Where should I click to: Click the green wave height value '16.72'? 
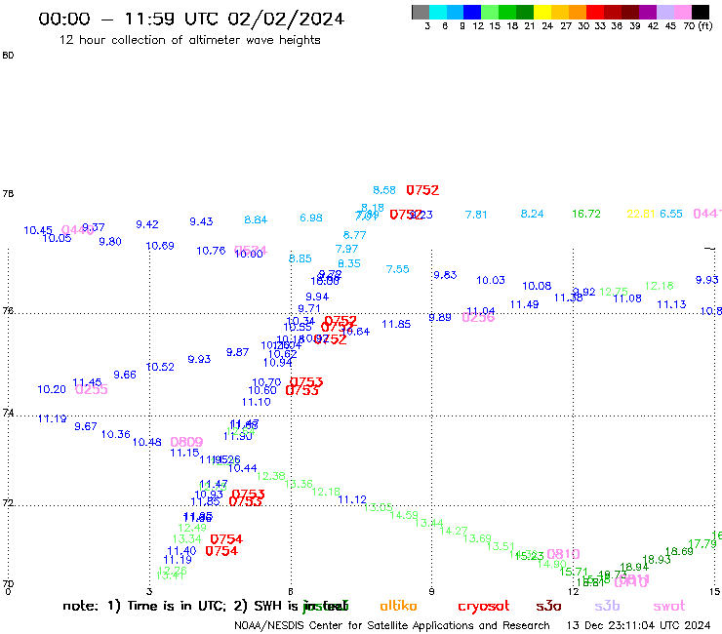click(x=586, y=214)
